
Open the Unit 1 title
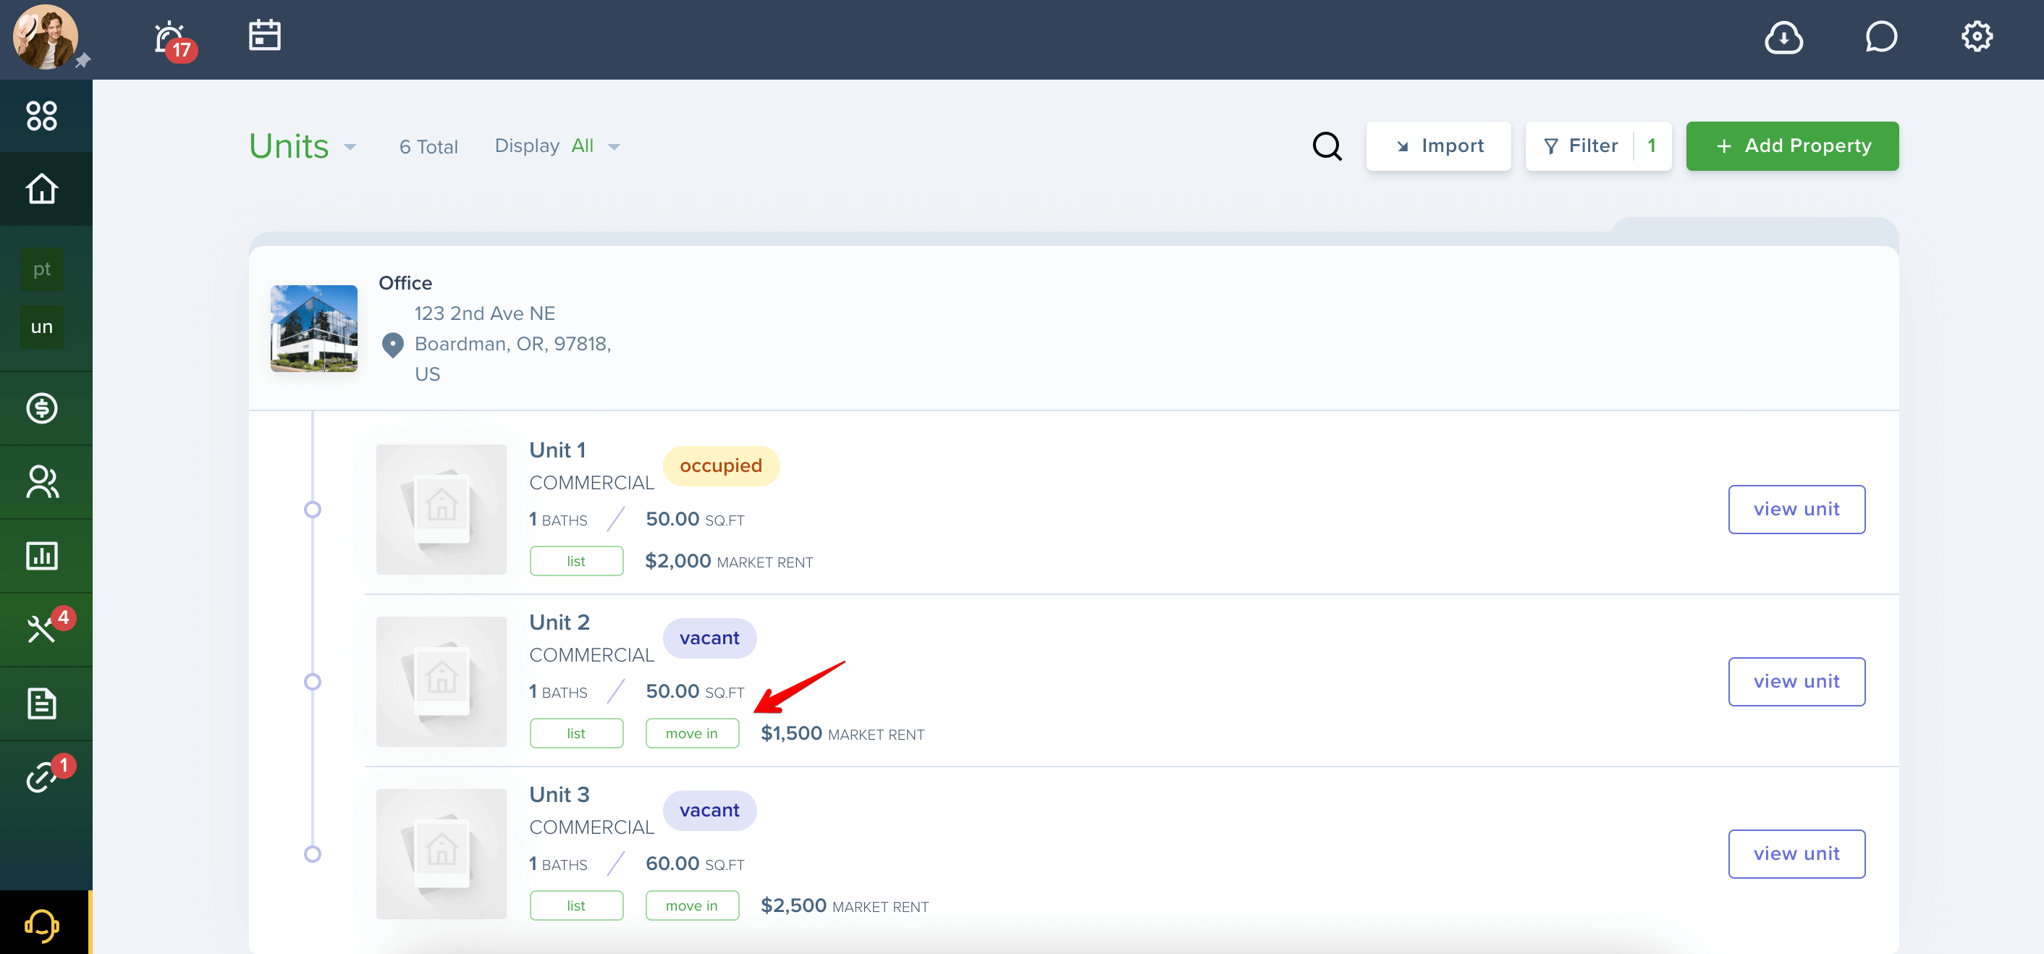557,450
